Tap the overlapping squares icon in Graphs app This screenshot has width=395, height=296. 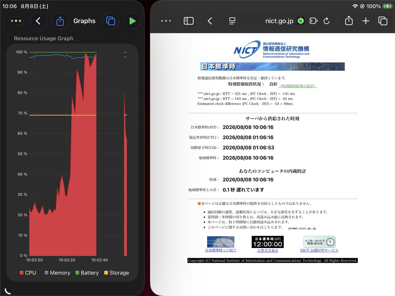click(111, 21)
